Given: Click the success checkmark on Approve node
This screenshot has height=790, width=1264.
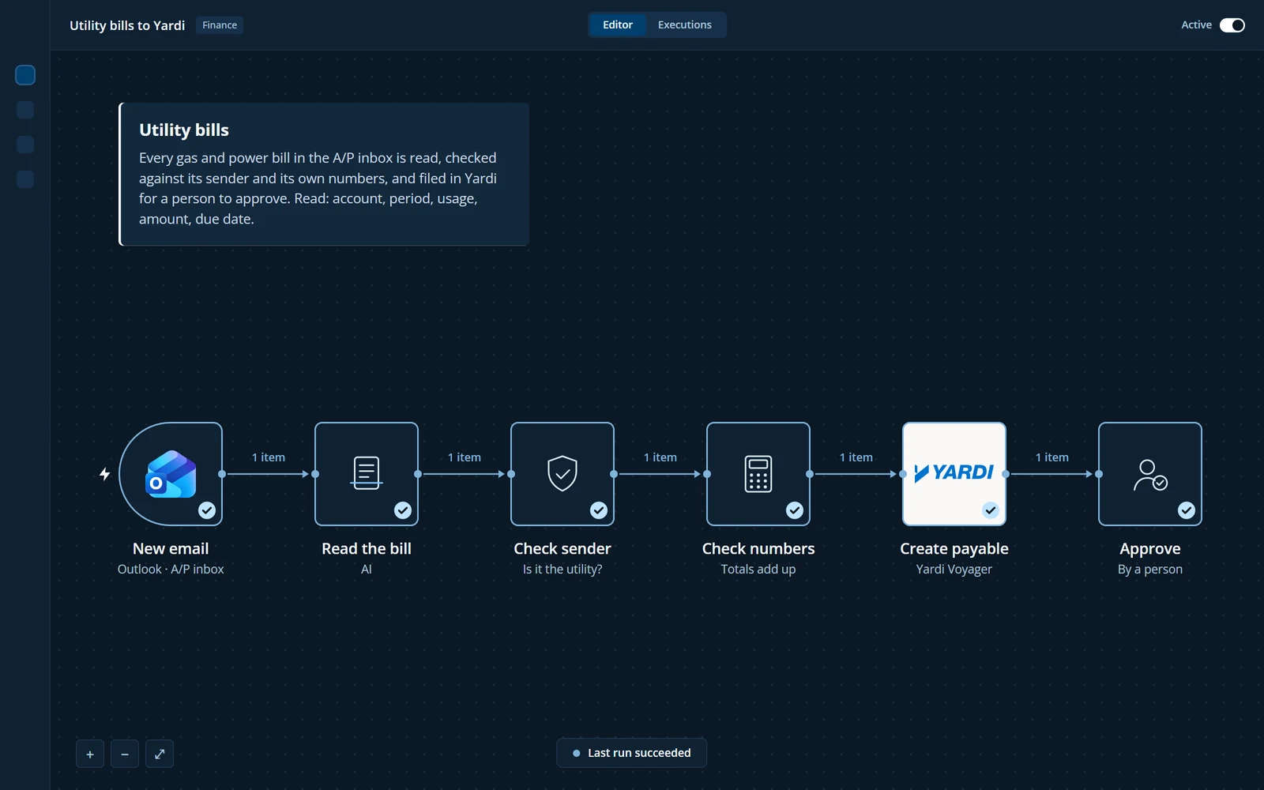Looking at the screenshot, I should [x=1187, y=510].
